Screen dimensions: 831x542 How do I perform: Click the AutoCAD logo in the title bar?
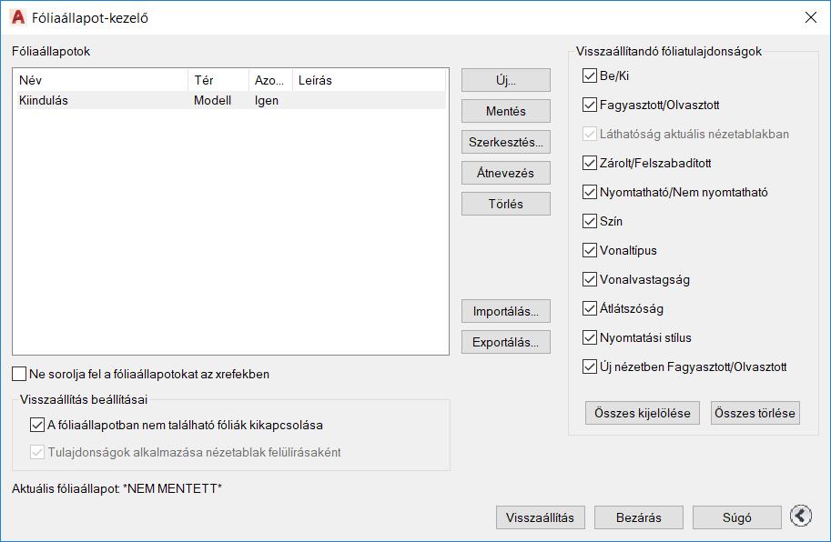17,17
